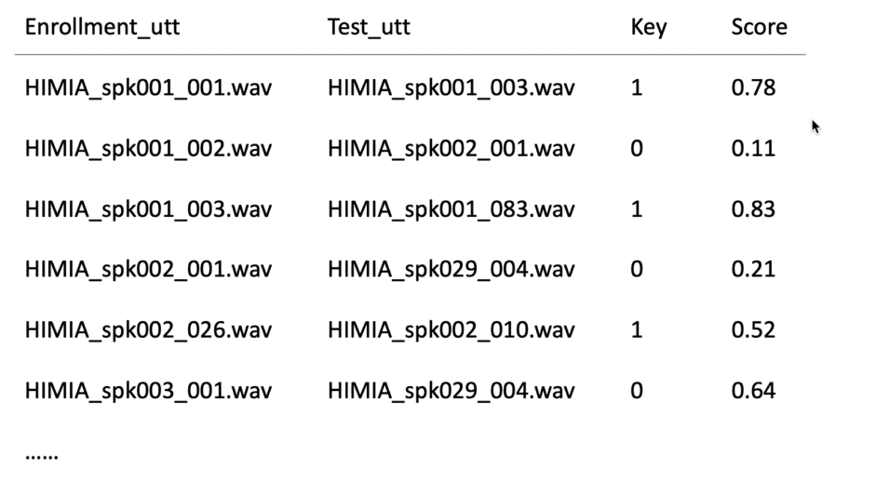Select enrollment file HIMIA_spk001_001.wav
Image resolution: width=876 pixels, height=483 pixels.
pyautogui.click(x=148, y=88)
